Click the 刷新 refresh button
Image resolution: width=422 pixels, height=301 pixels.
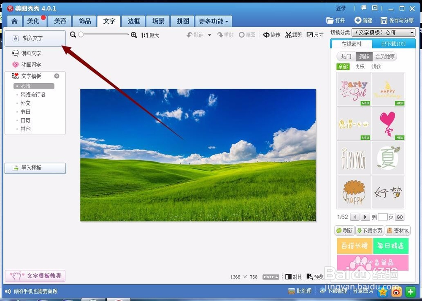coord(344,231)
